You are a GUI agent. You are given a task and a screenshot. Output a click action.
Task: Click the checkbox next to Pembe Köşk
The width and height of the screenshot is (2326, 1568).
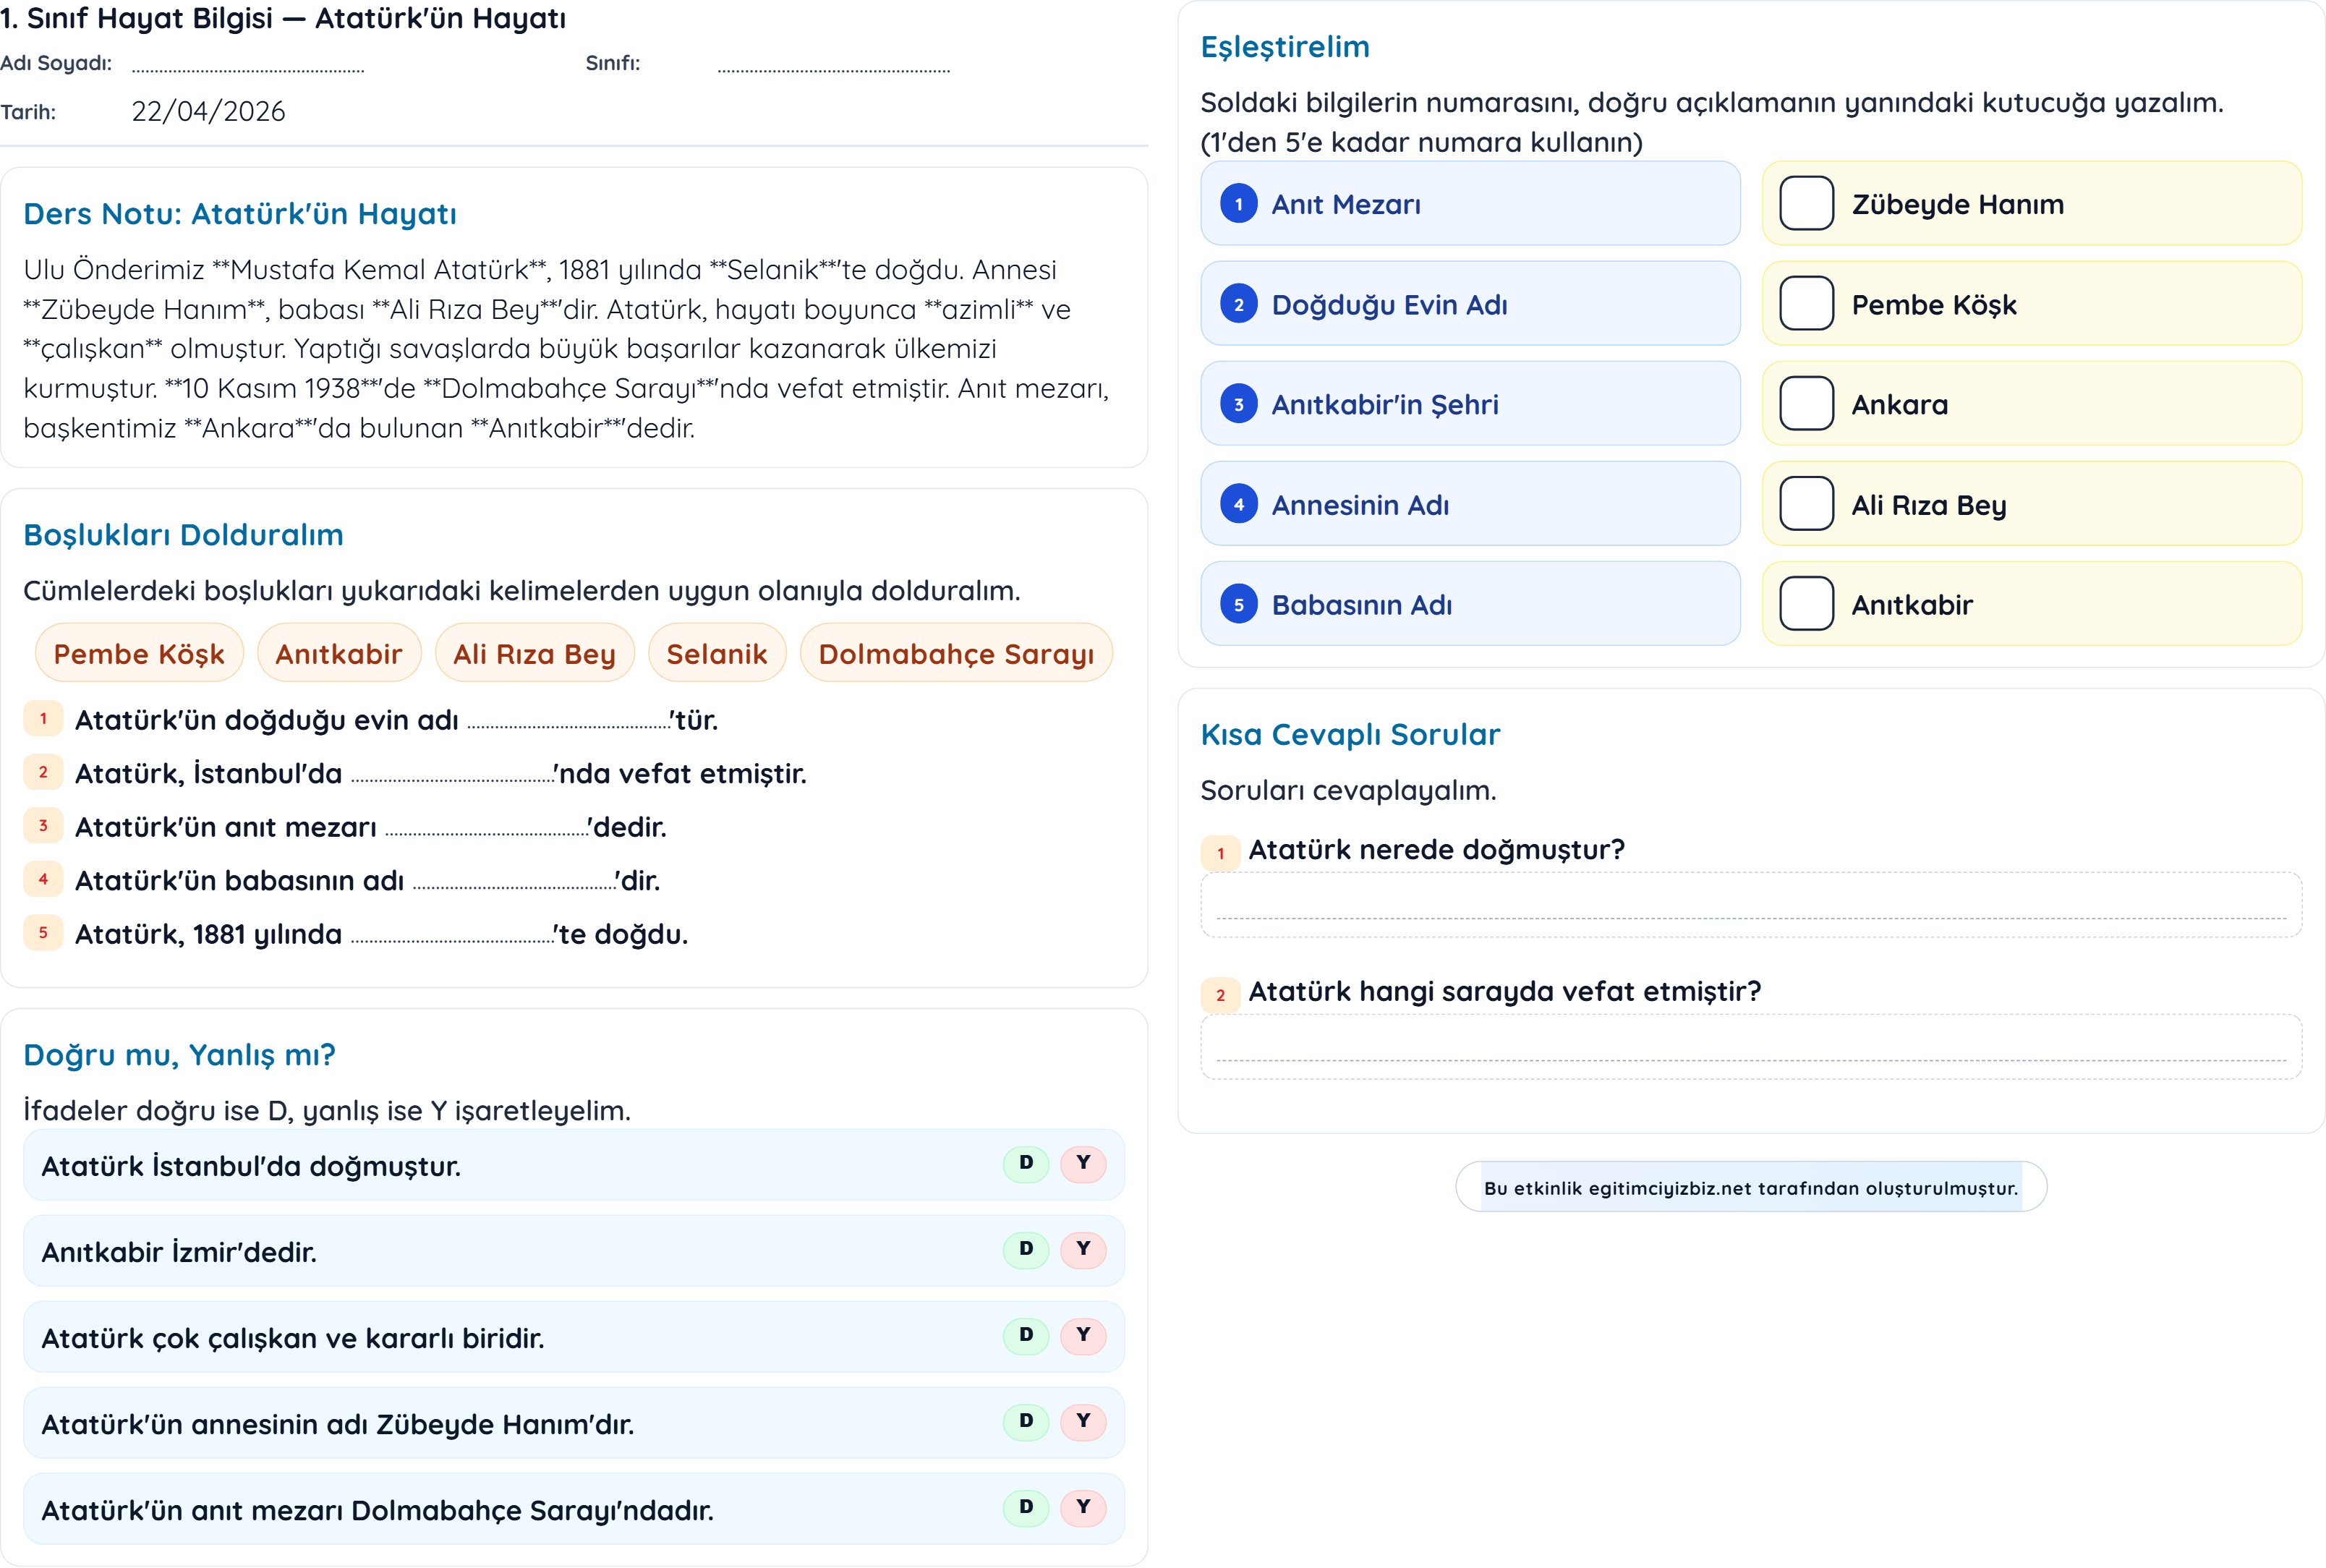click(1806, 304)
